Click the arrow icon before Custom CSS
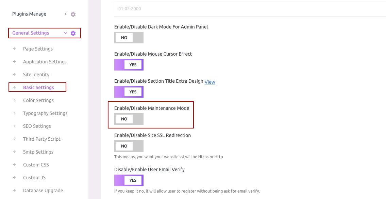This screenshot has width=386, height=199. coord(14,164)
